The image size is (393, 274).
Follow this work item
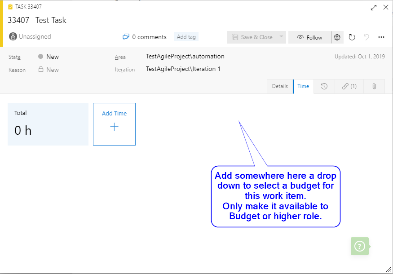[x=309, y=37]
